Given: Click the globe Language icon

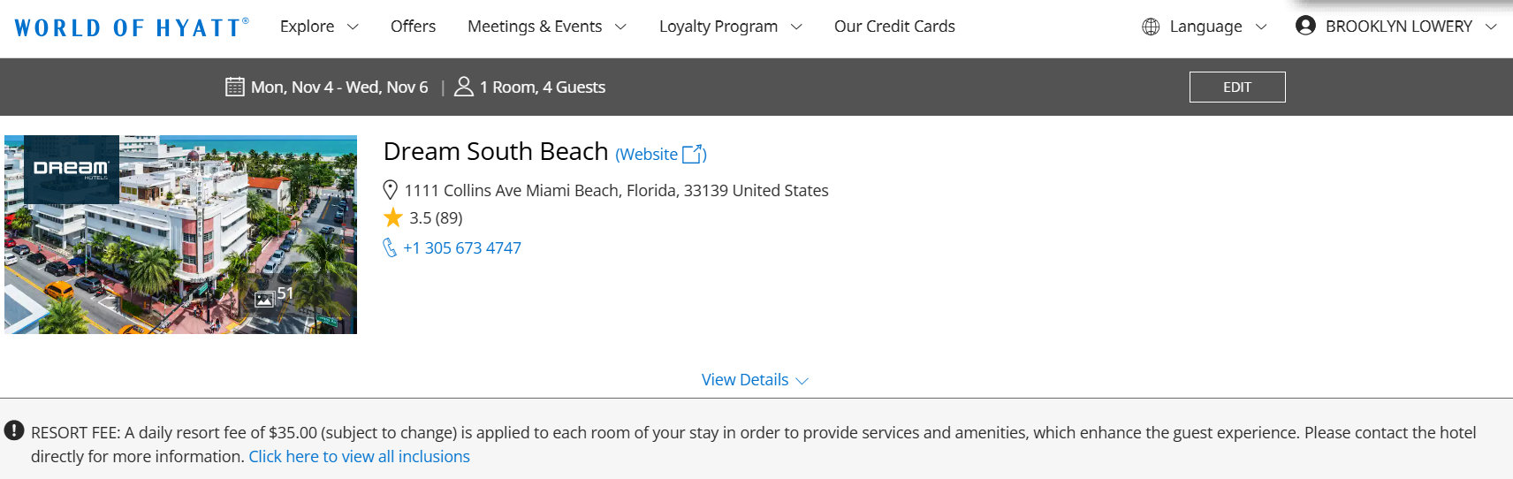Looking at the screenshot, I should coord(1150,27).
